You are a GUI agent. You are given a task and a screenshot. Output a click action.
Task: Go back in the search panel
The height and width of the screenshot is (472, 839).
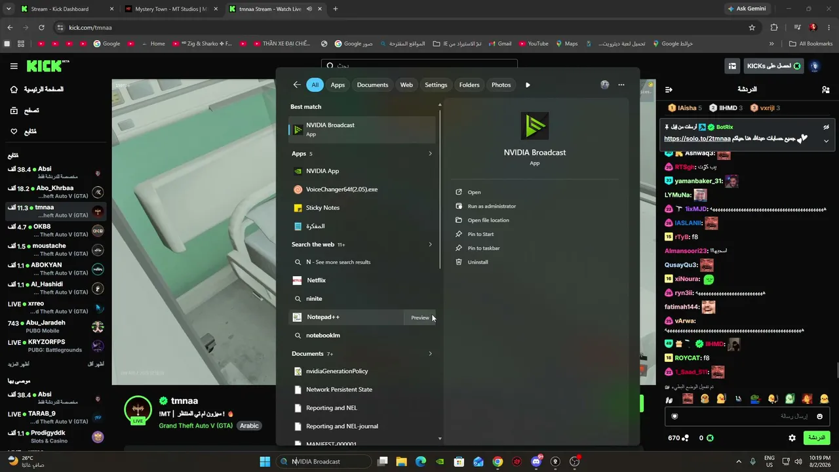[x=297, y=85]
